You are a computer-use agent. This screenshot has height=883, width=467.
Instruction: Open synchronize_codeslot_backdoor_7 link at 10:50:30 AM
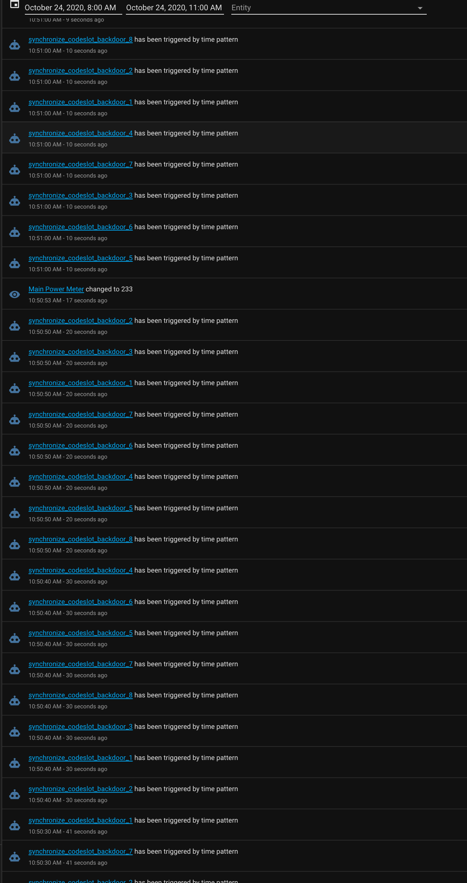(81, 852)
